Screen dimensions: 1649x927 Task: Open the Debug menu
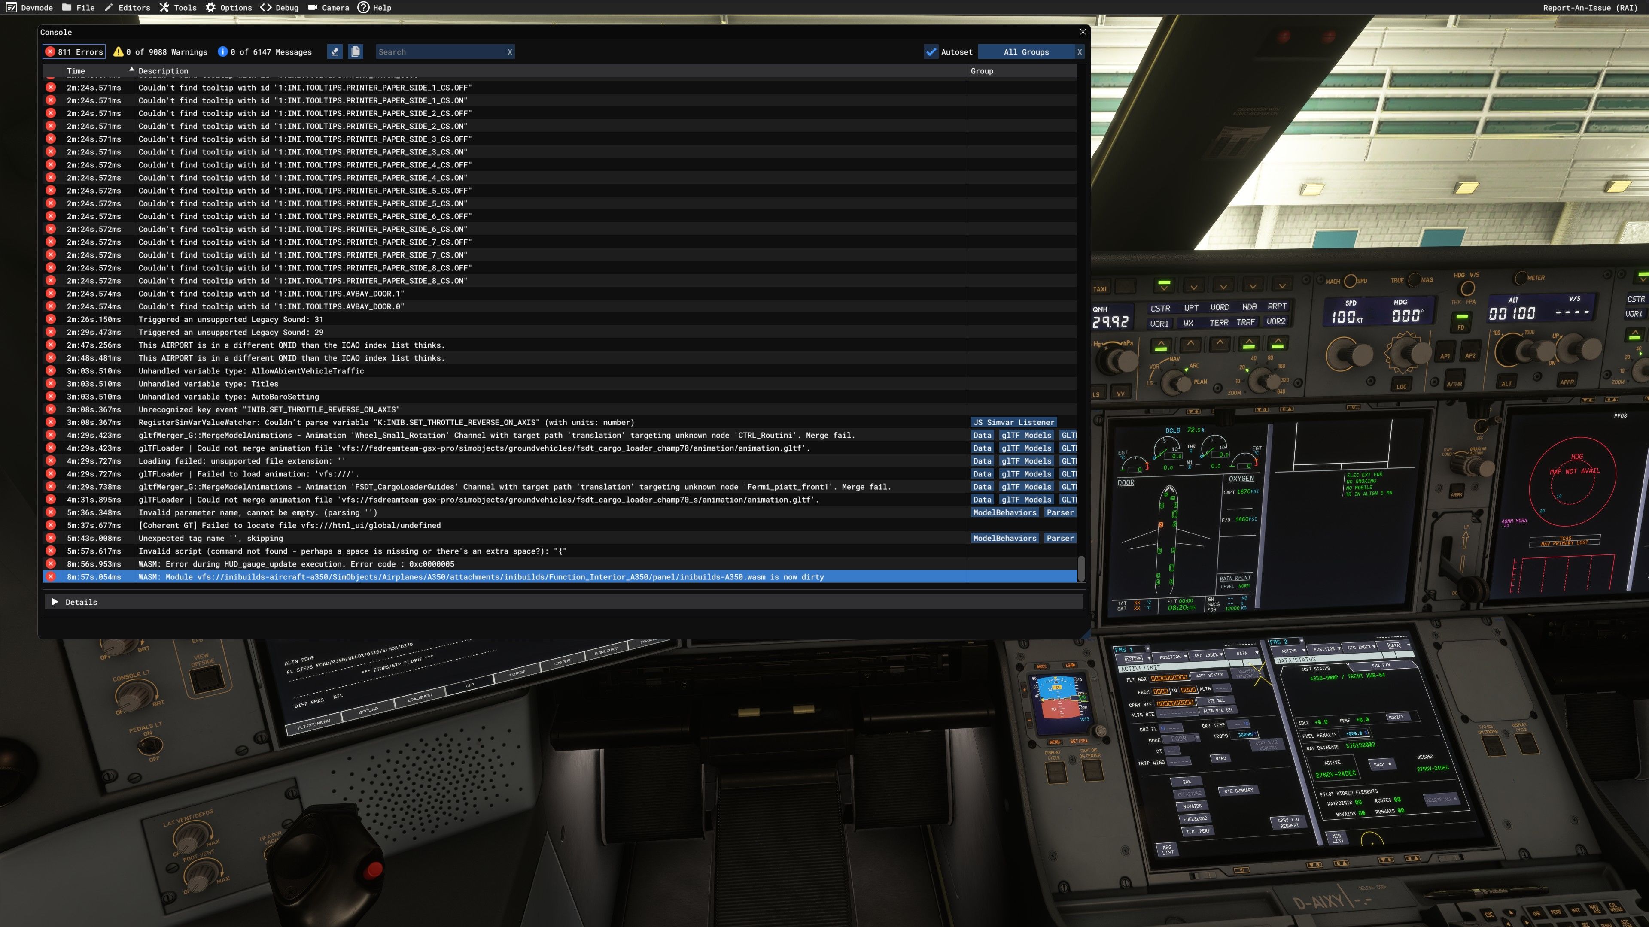pyautogui.click(x=280, y=8)
